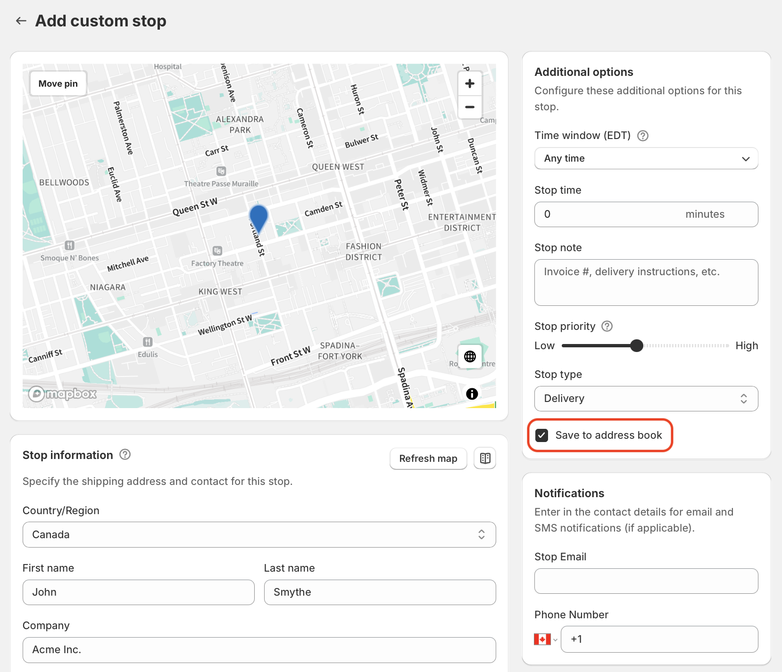Click the High end of priority slider
The image size is (782, 672).
747,345
